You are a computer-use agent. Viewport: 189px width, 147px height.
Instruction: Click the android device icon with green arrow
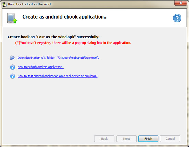click(12, 18)
